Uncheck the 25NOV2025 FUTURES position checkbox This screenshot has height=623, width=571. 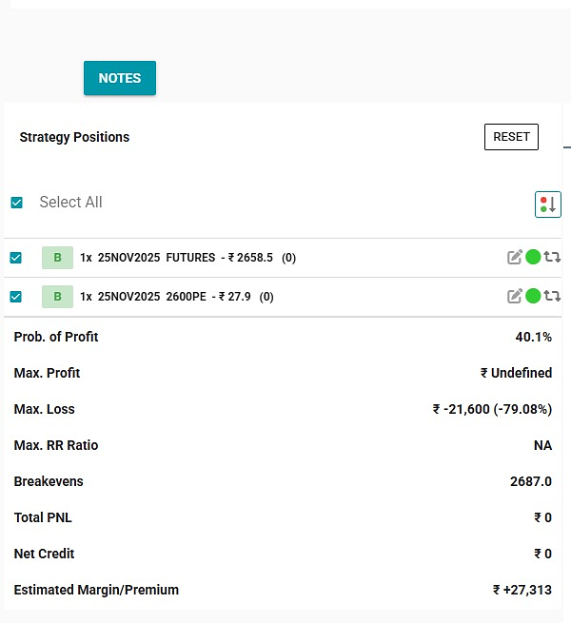(x=16, y=258)
